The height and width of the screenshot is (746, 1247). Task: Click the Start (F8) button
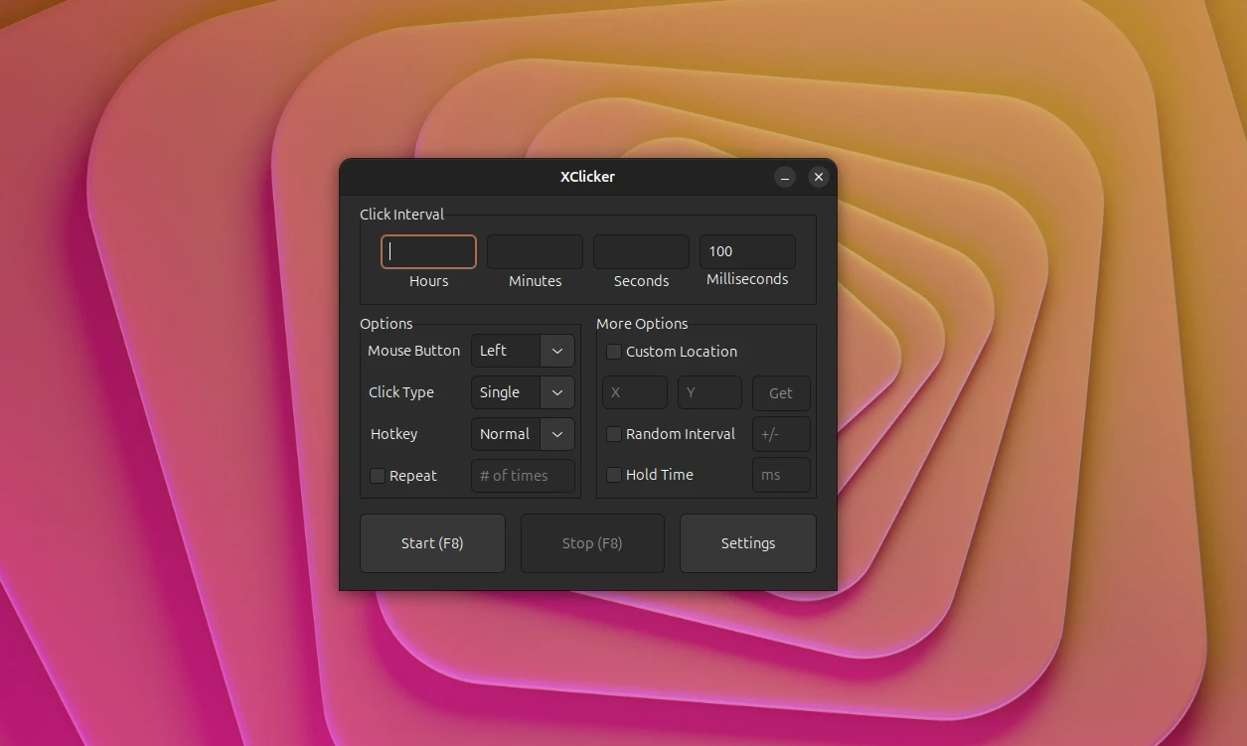432,543
